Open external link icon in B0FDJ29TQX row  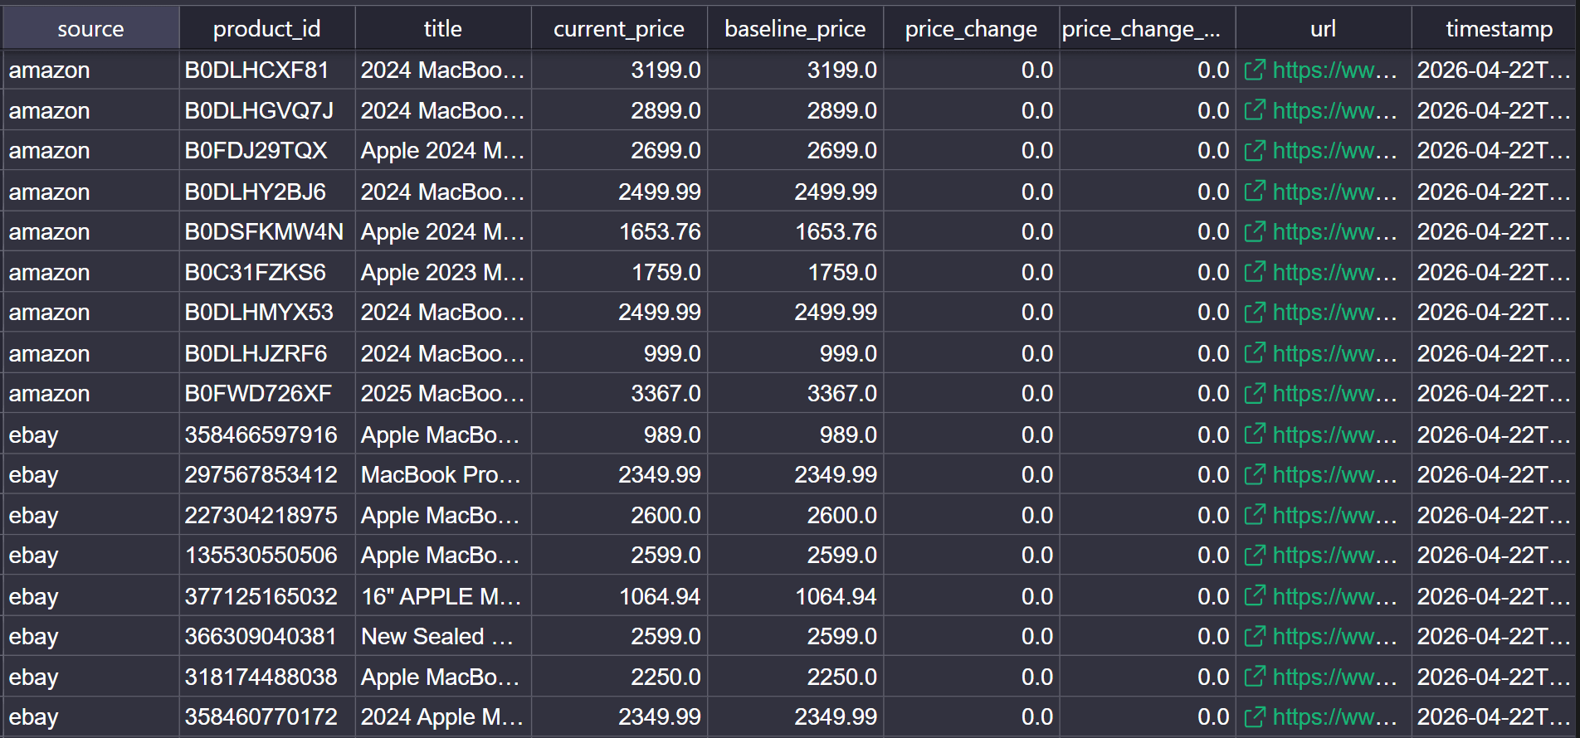point(1255,150)
